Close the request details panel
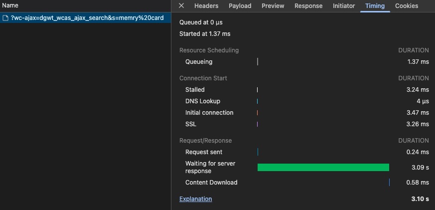 pyautogui.click(x=181, y=5)
